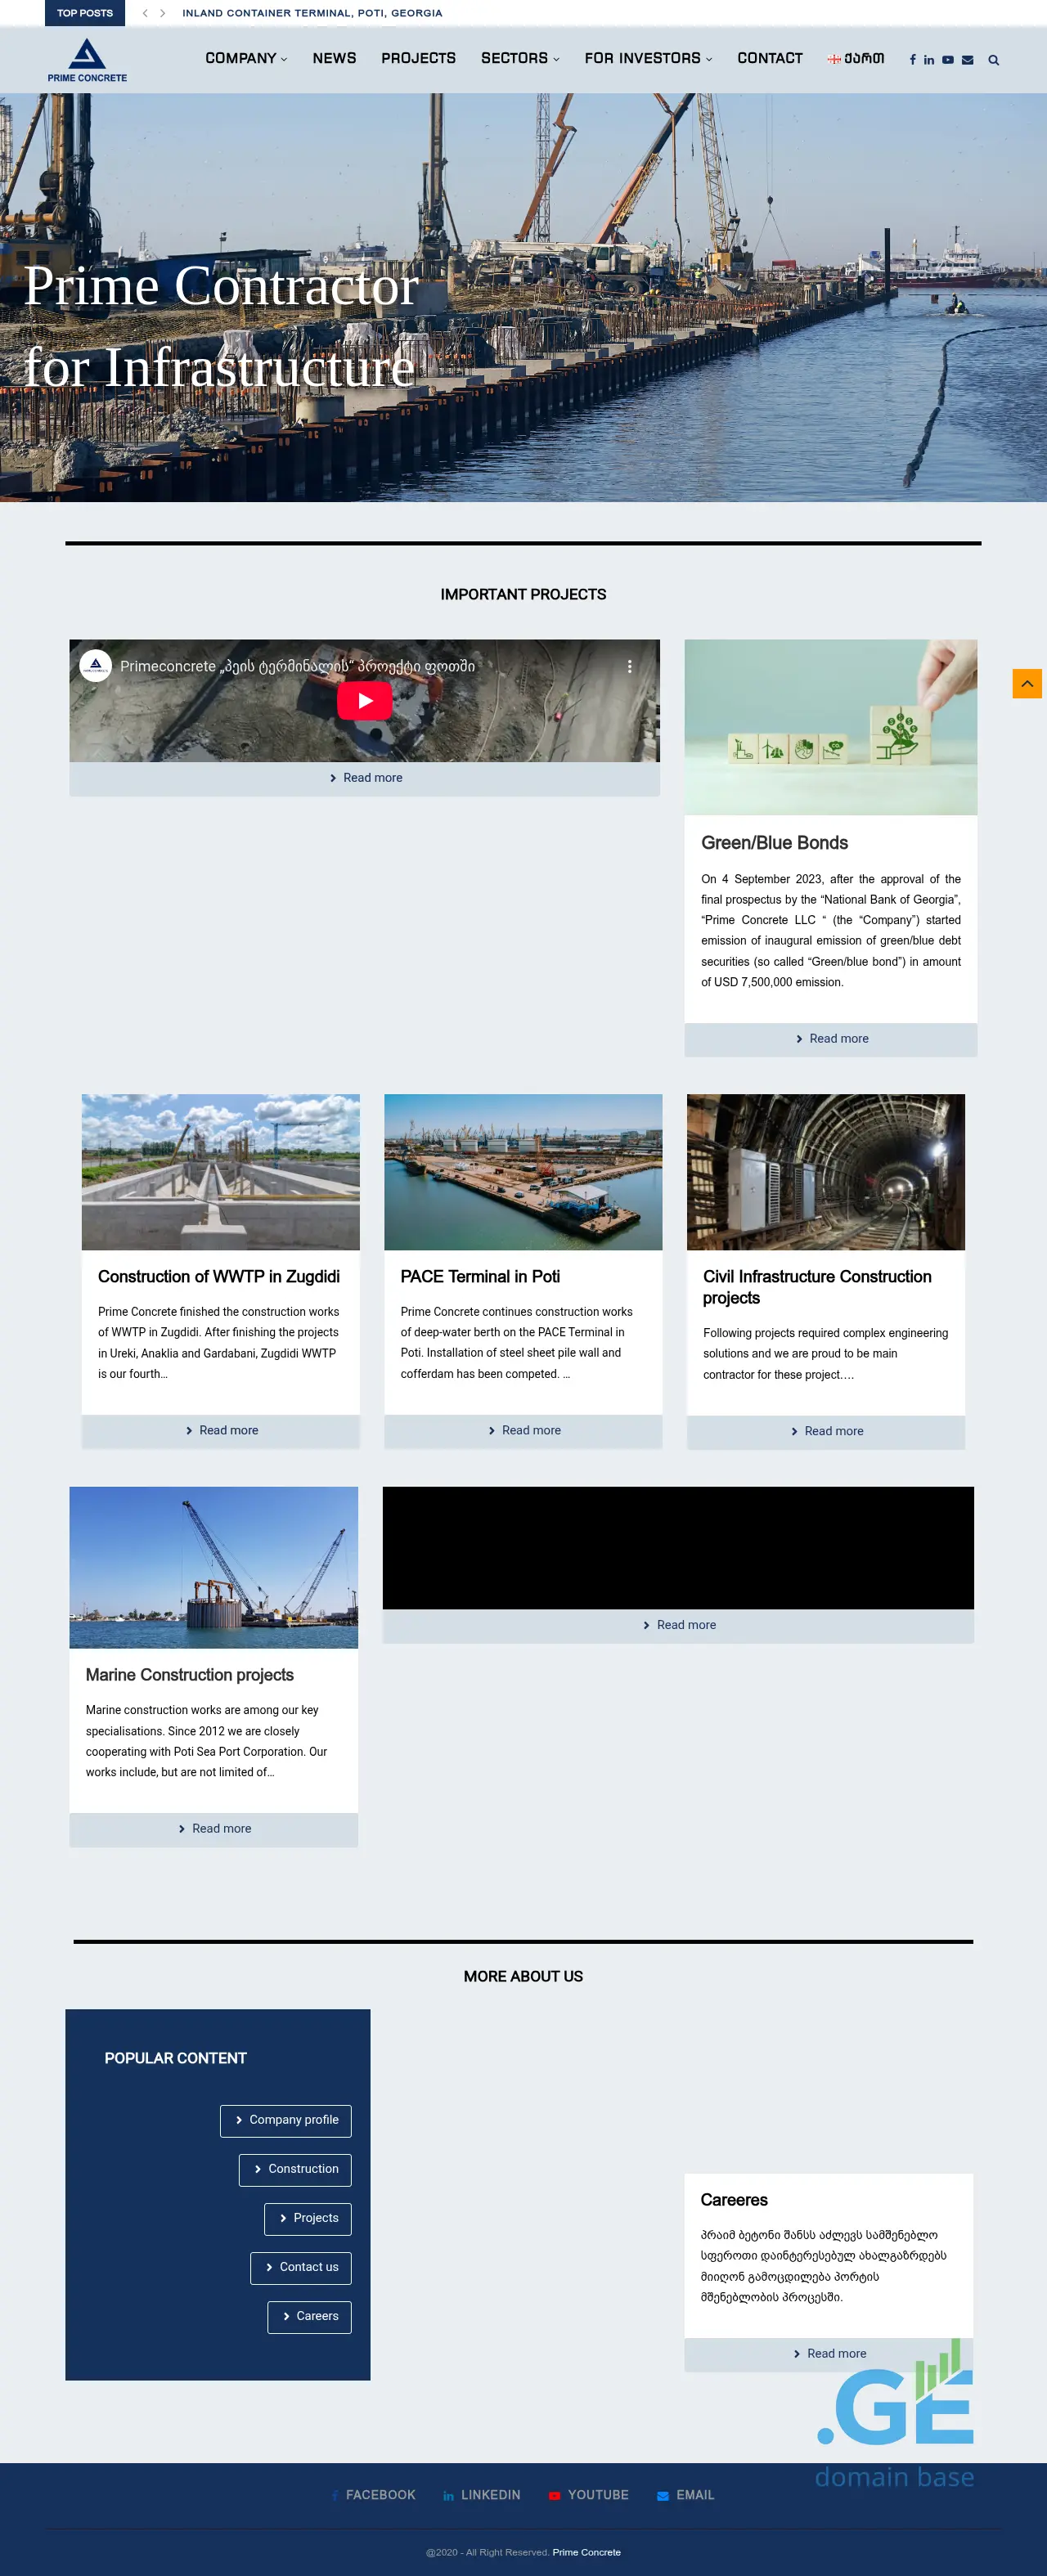Expand the Sectors dropdown menu

(519, 59)
